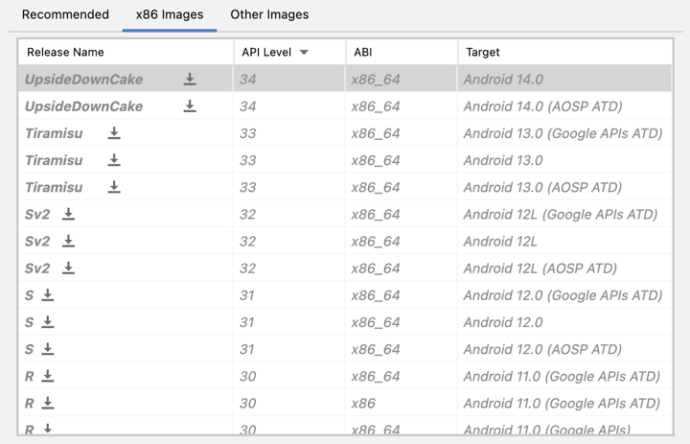Download Sv2 Android 12L image
690x444 pixels.
pyautogui.click(x=68, y=241)
